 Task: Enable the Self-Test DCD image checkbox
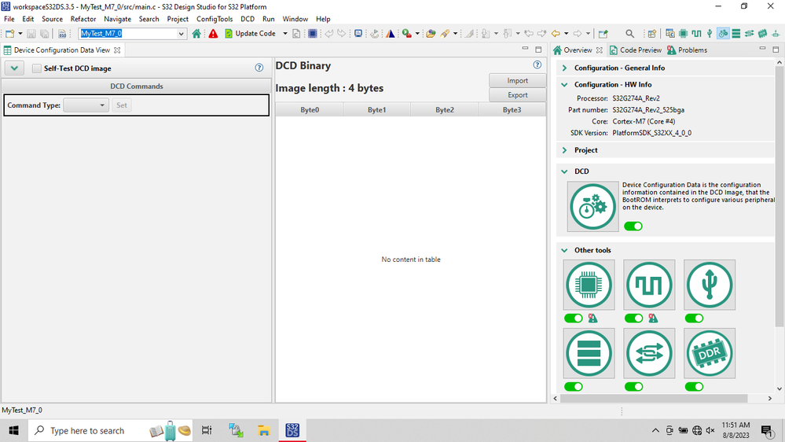37,68
